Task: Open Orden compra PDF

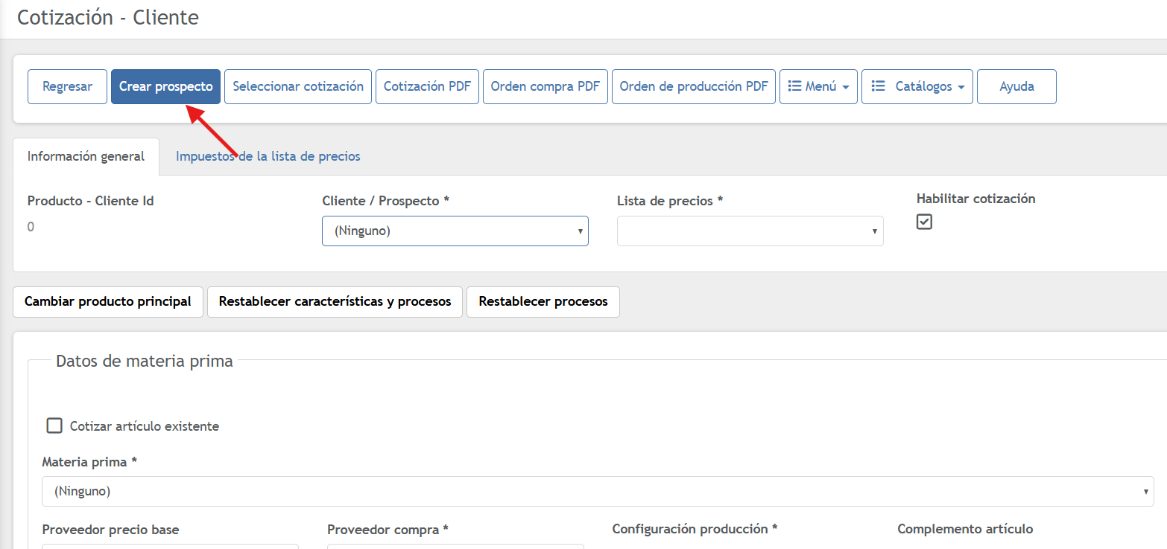Action: click(545, 86)
